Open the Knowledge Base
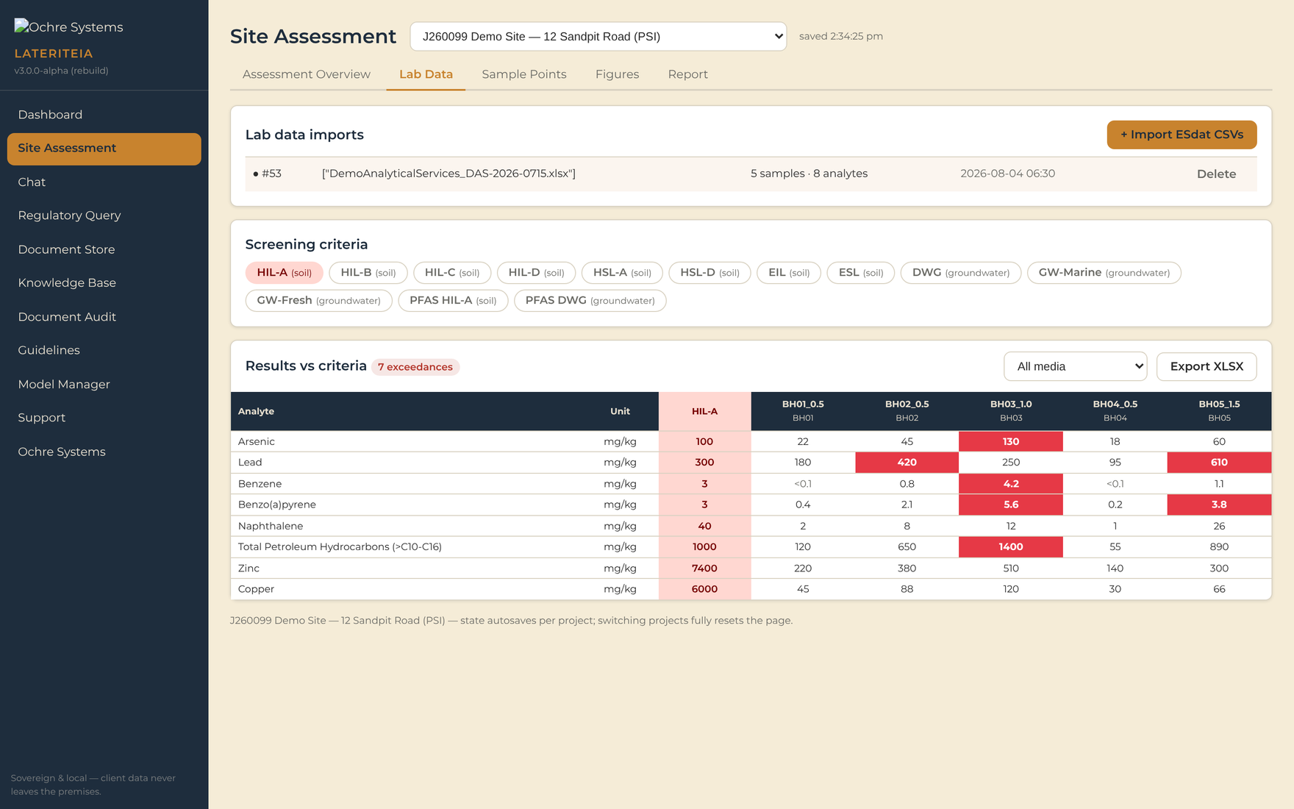 click(104, 283)
